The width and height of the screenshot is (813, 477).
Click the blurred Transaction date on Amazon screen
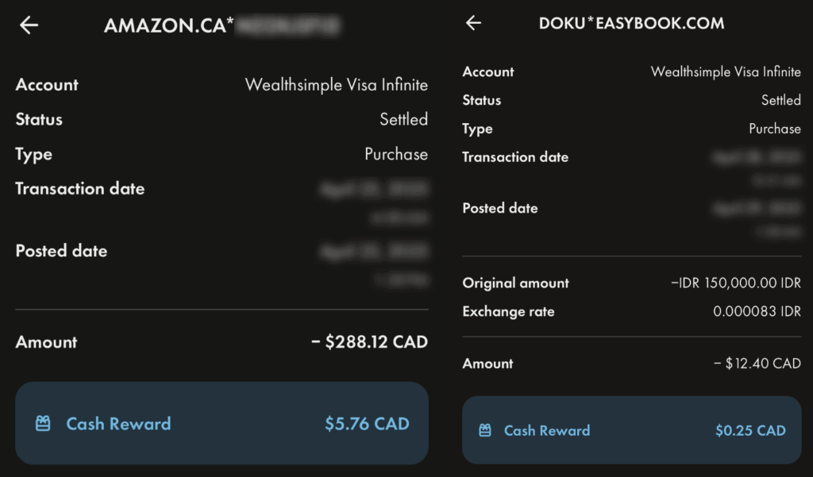point(375,189)
